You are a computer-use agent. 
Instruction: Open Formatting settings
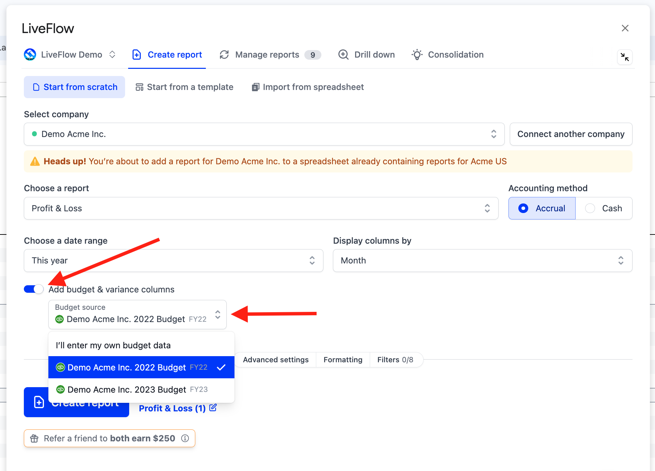[x=343, y=360]
